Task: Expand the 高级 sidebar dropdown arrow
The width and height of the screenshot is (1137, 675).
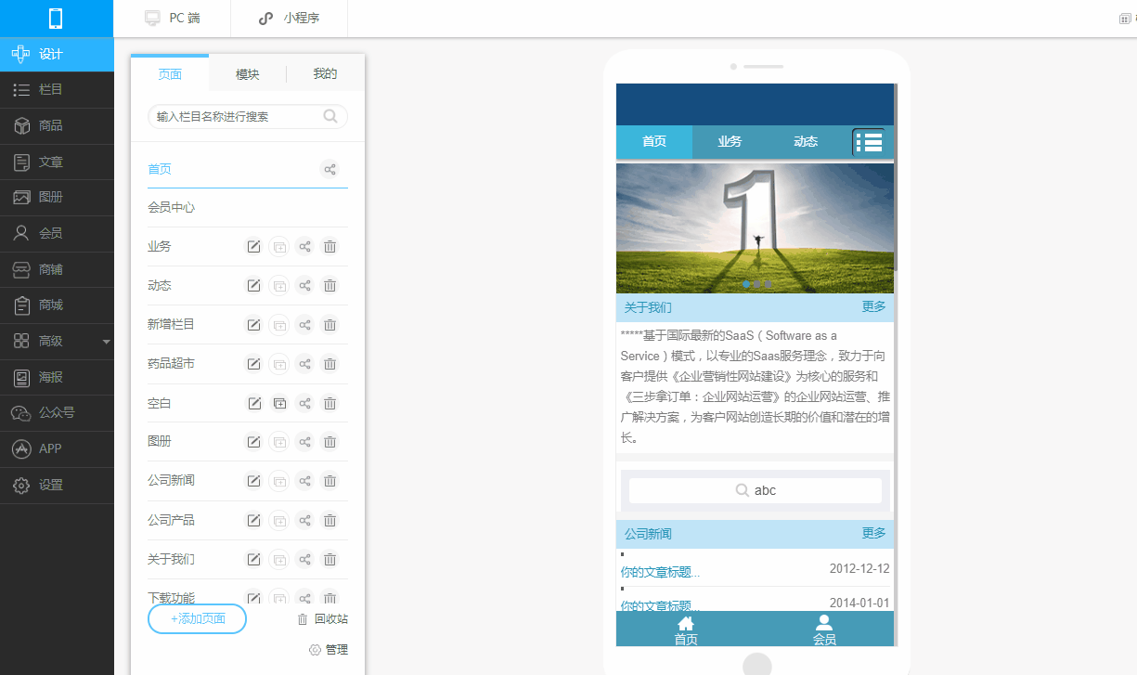Action: tap(106, 342)
